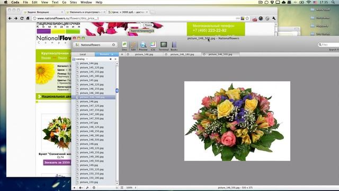This screenshot has height=191, width=339.
Task: Switch to the Remote files tab
Action: 106,54
